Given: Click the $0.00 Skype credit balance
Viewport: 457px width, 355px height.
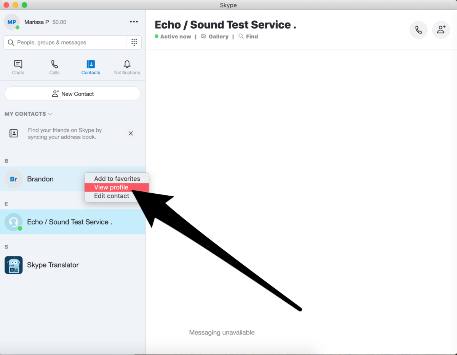Looking at the screenshot, I should [59, 22].
